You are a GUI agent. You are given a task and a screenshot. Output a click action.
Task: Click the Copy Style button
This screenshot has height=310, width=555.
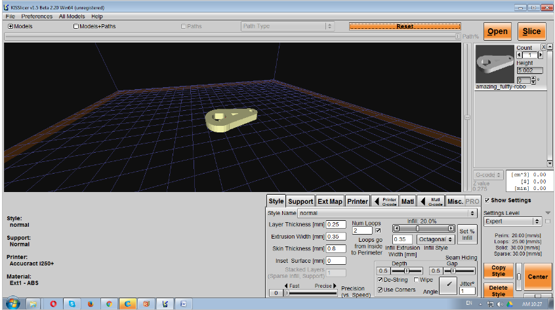[499, 271]
